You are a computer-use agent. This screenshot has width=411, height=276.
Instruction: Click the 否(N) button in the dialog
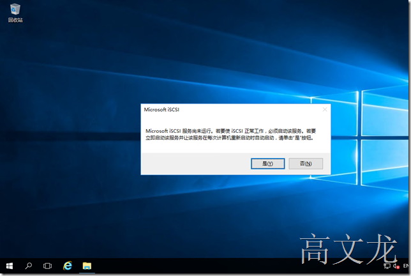306,164
